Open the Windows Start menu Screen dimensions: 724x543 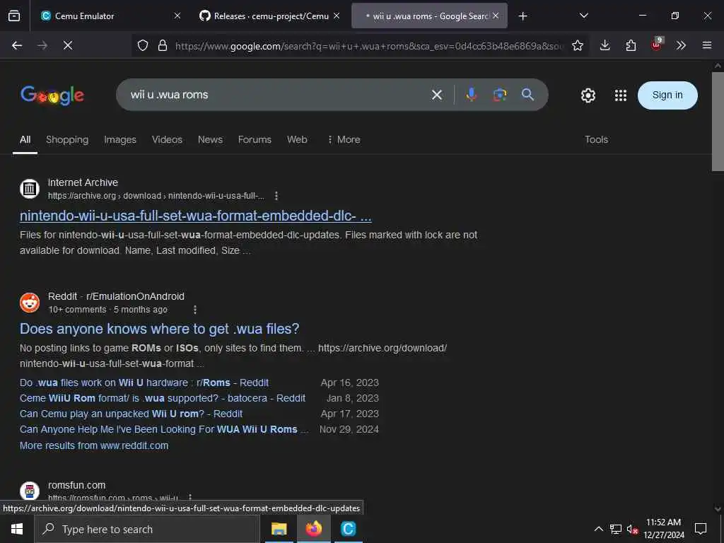[17, 529]
